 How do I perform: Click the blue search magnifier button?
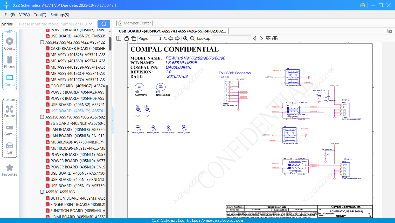click(104, 24)
